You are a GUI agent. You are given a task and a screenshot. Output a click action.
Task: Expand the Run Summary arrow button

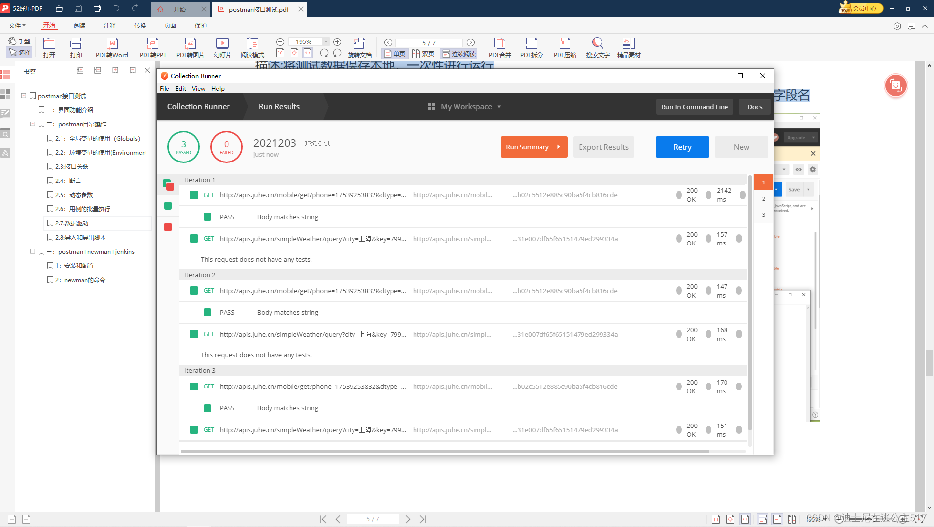click(559, 147)
